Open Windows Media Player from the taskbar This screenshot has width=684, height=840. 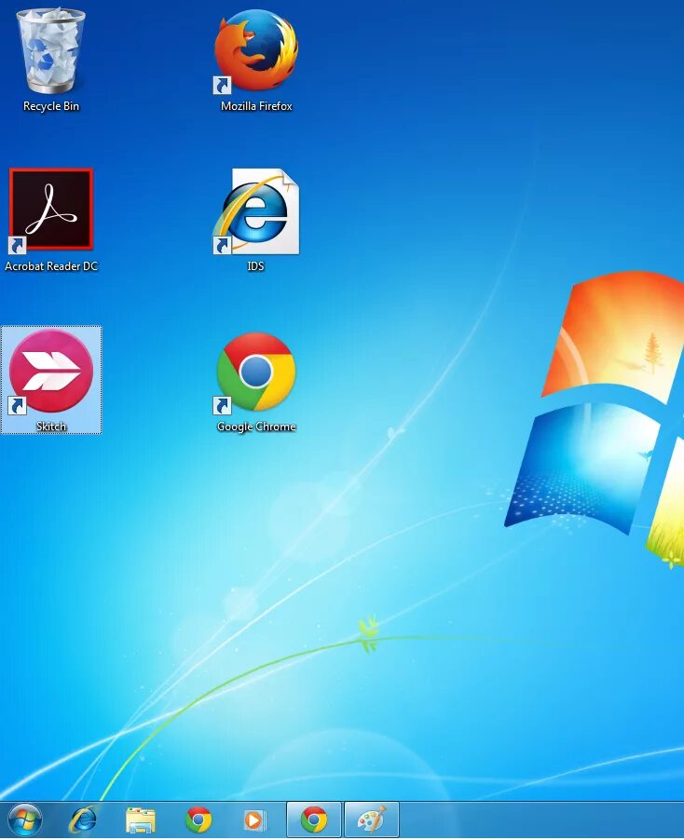(255, 820)
